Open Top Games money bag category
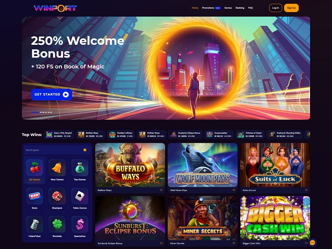332x249 pixels. (80, 170)
